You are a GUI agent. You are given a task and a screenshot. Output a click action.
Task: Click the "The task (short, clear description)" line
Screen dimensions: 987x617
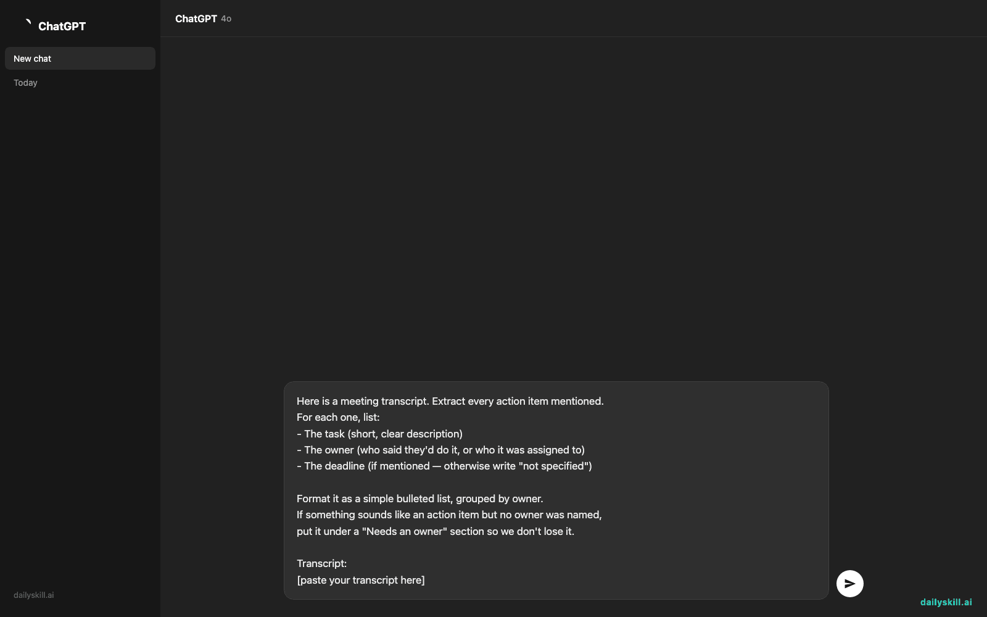point(379,434)
